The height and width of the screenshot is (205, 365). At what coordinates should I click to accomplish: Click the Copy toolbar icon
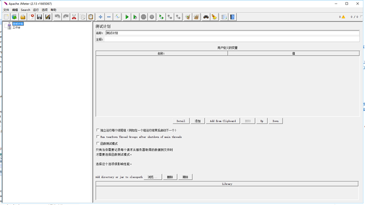[83, 17]
